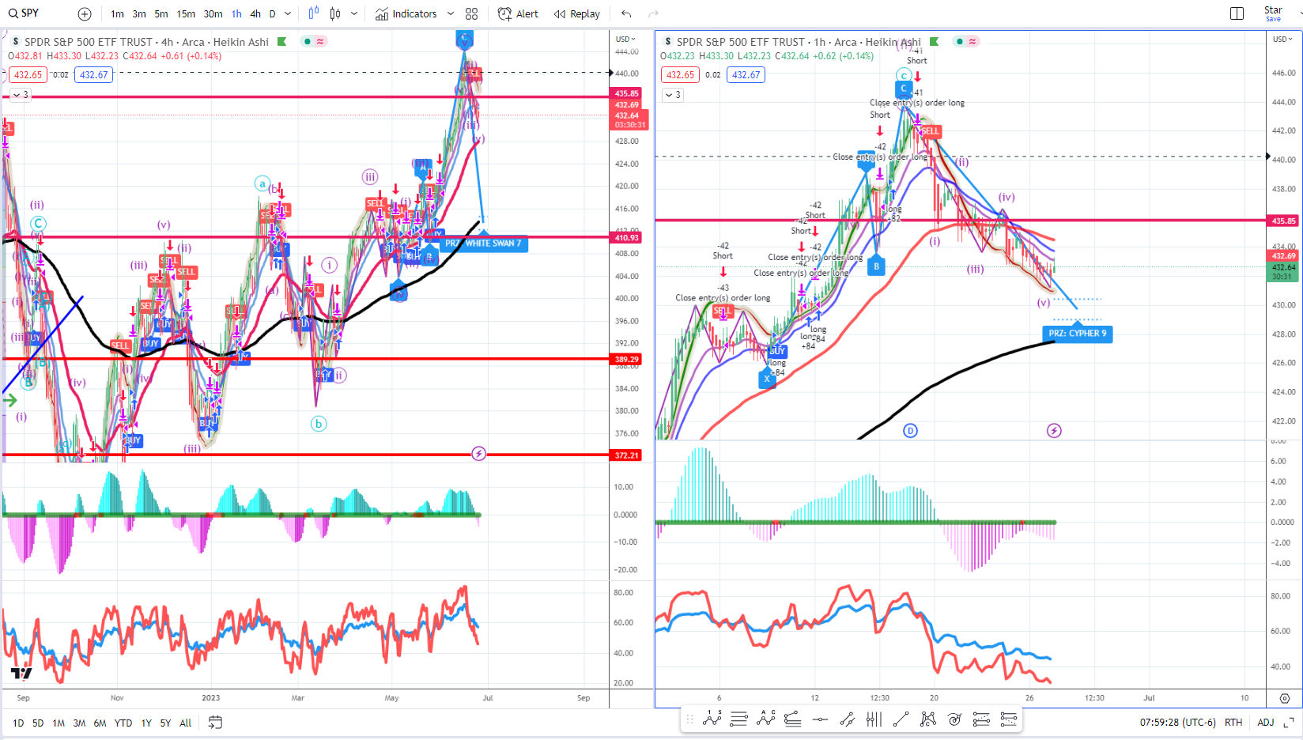The width and height of the screenshot is (1303, 740).
Task: Select the highlighted 1h interval
Action: (236, 13)
